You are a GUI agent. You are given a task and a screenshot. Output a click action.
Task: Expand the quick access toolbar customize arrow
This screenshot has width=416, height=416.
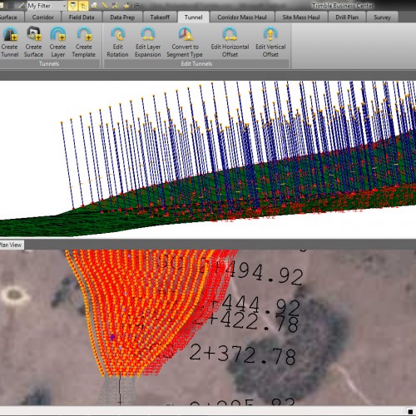(x=137, y=6)
